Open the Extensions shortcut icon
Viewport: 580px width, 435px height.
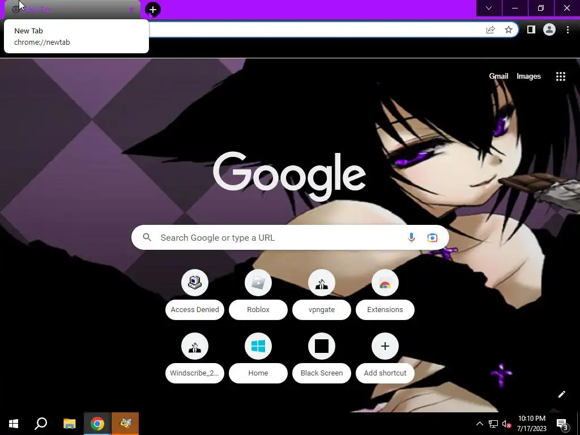pos(385,283)
